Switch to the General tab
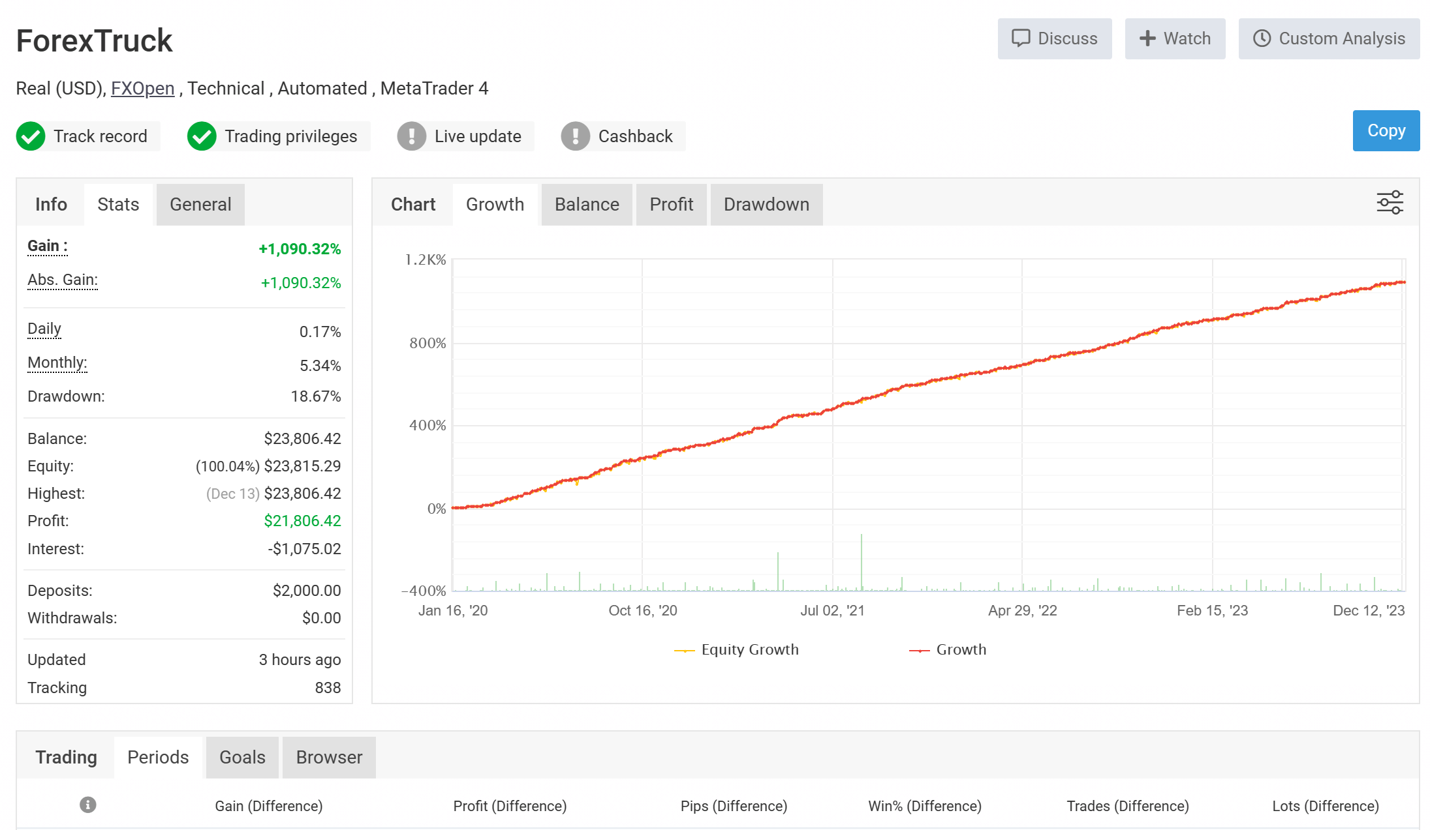 click(x=200, y=205)
